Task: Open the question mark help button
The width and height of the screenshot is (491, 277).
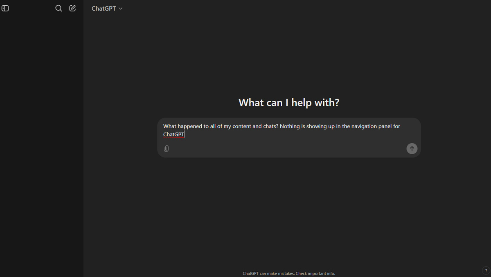Action: pos(486,270)
